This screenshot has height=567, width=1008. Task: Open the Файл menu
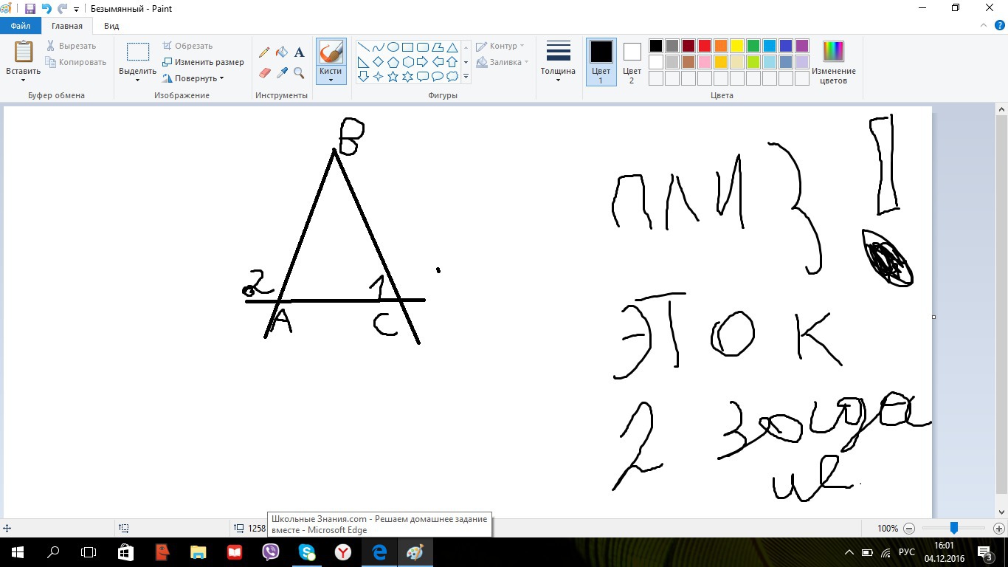click(20, 26)
